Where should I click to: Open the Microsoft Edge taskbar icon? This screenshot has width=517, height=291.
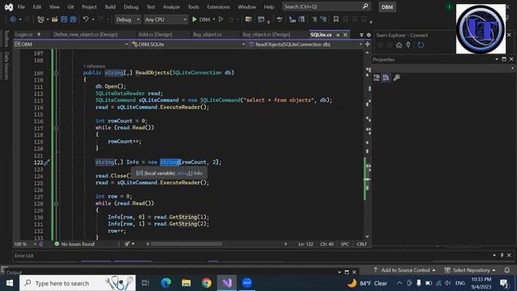[x=166, y=283]
